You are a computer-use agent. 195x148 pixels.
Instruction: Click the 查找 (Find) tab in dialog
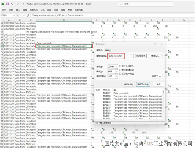point(99,50)
